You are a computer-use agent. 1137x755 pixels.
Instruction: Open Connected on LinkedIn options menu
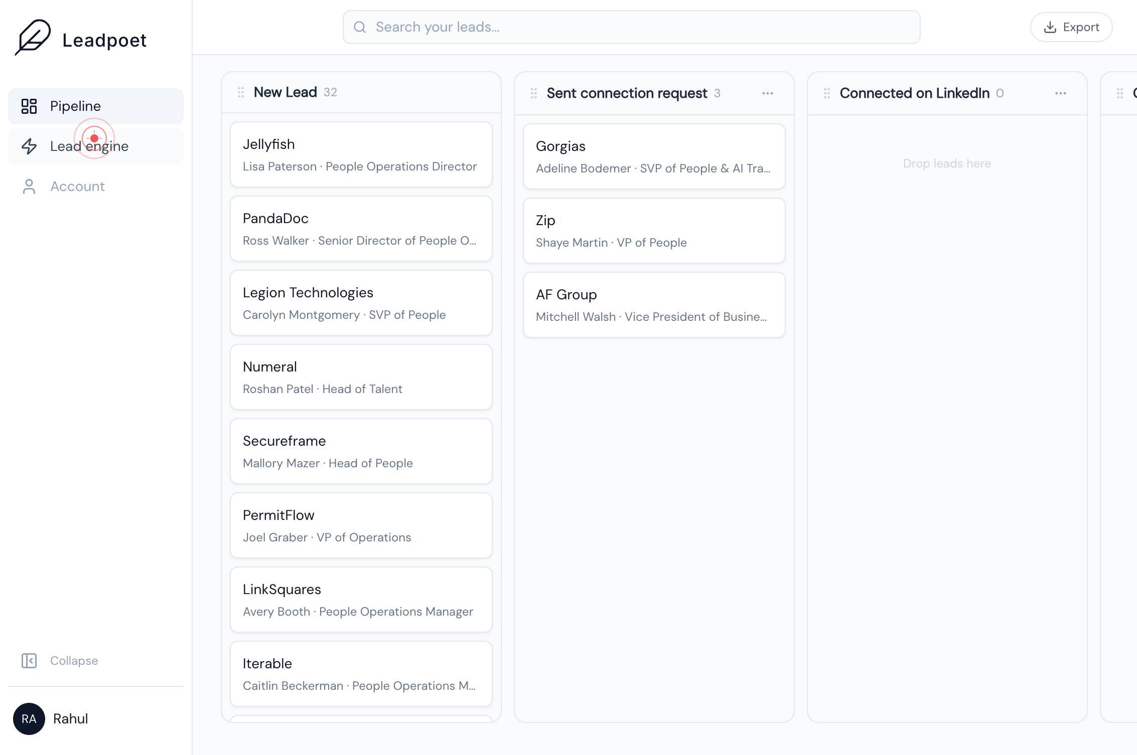[x=1061, y=93]
